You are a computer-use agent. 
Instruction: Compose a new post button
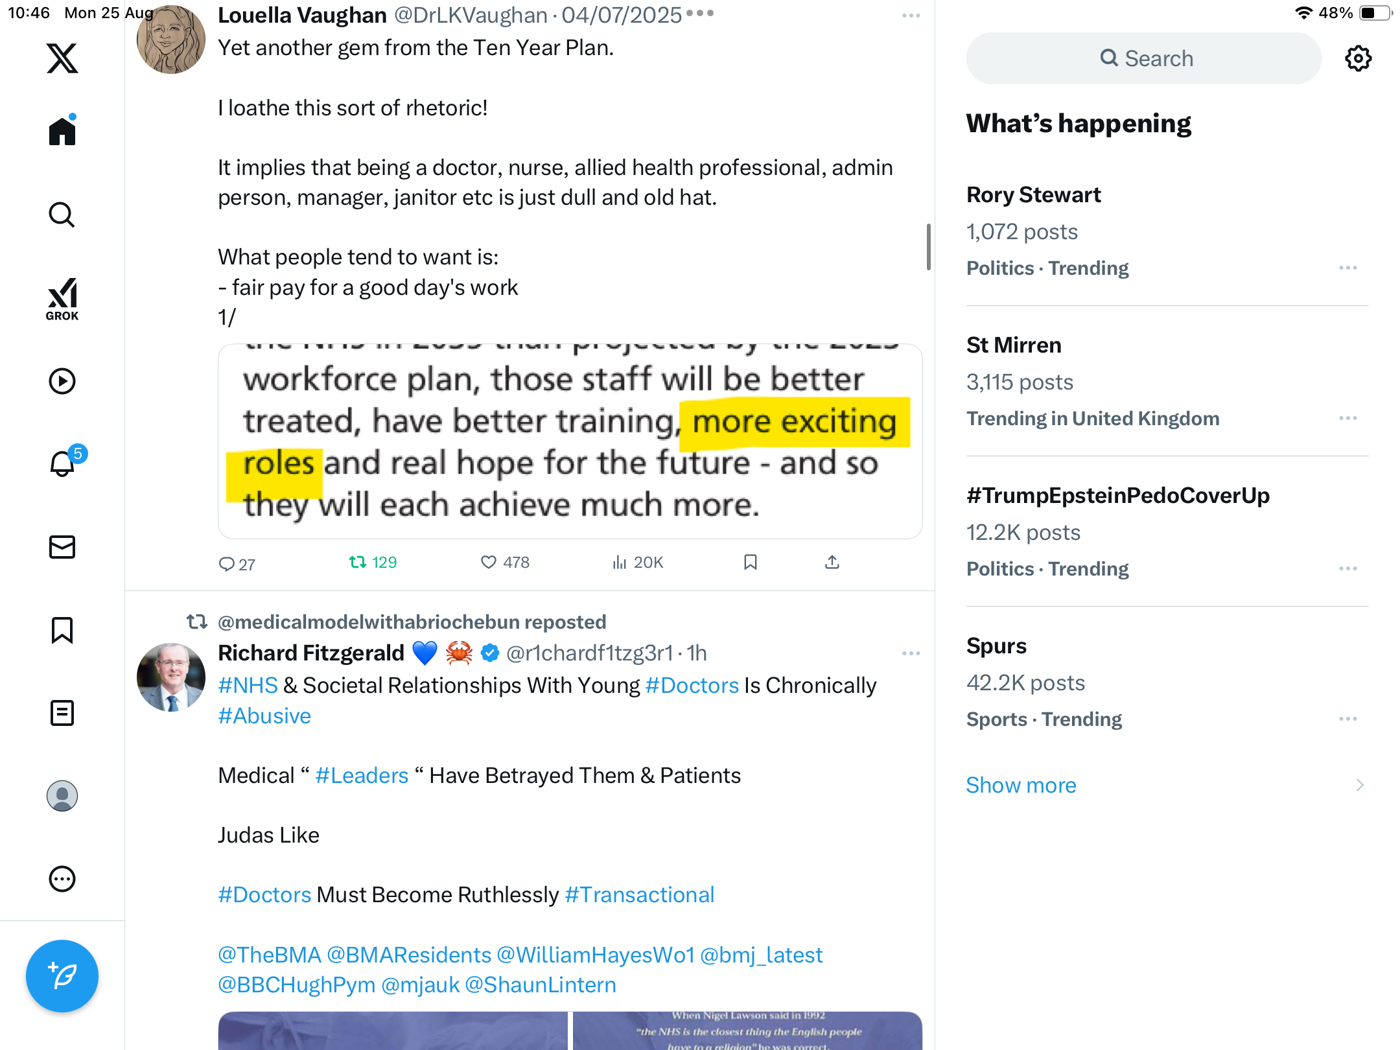pos(62,975)
